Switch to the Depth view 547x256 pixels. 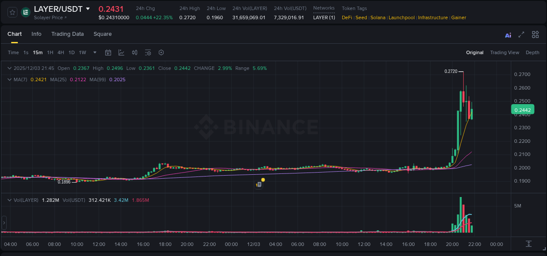(x=532, y=52)
